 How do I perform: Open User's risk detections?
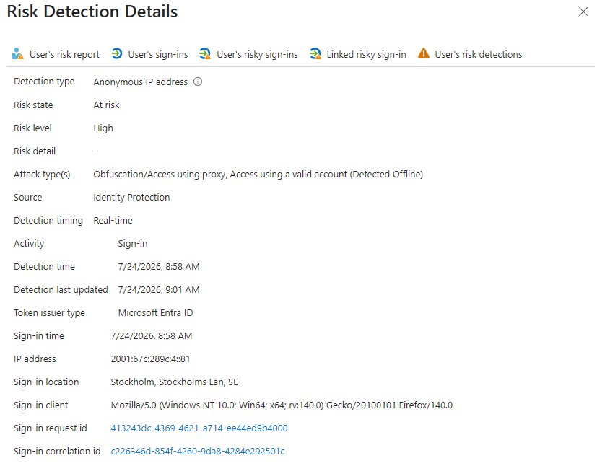point(470,54)
